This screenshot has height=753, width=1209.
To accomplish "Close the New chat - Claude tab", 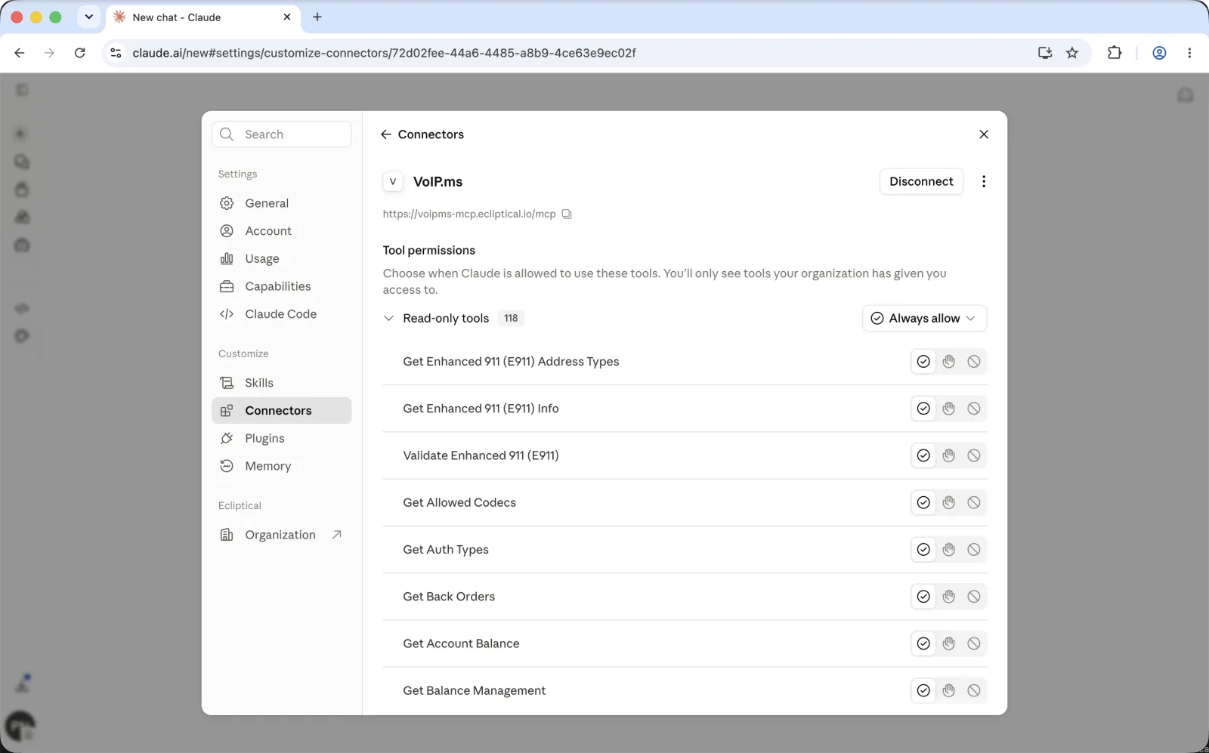I will tap(286, 17).
